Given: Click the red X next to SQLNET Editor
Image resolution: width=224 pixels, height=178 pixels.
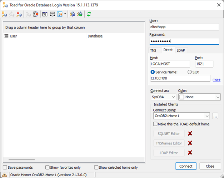Looking at the screenshot, I should [x=190, y=134].
